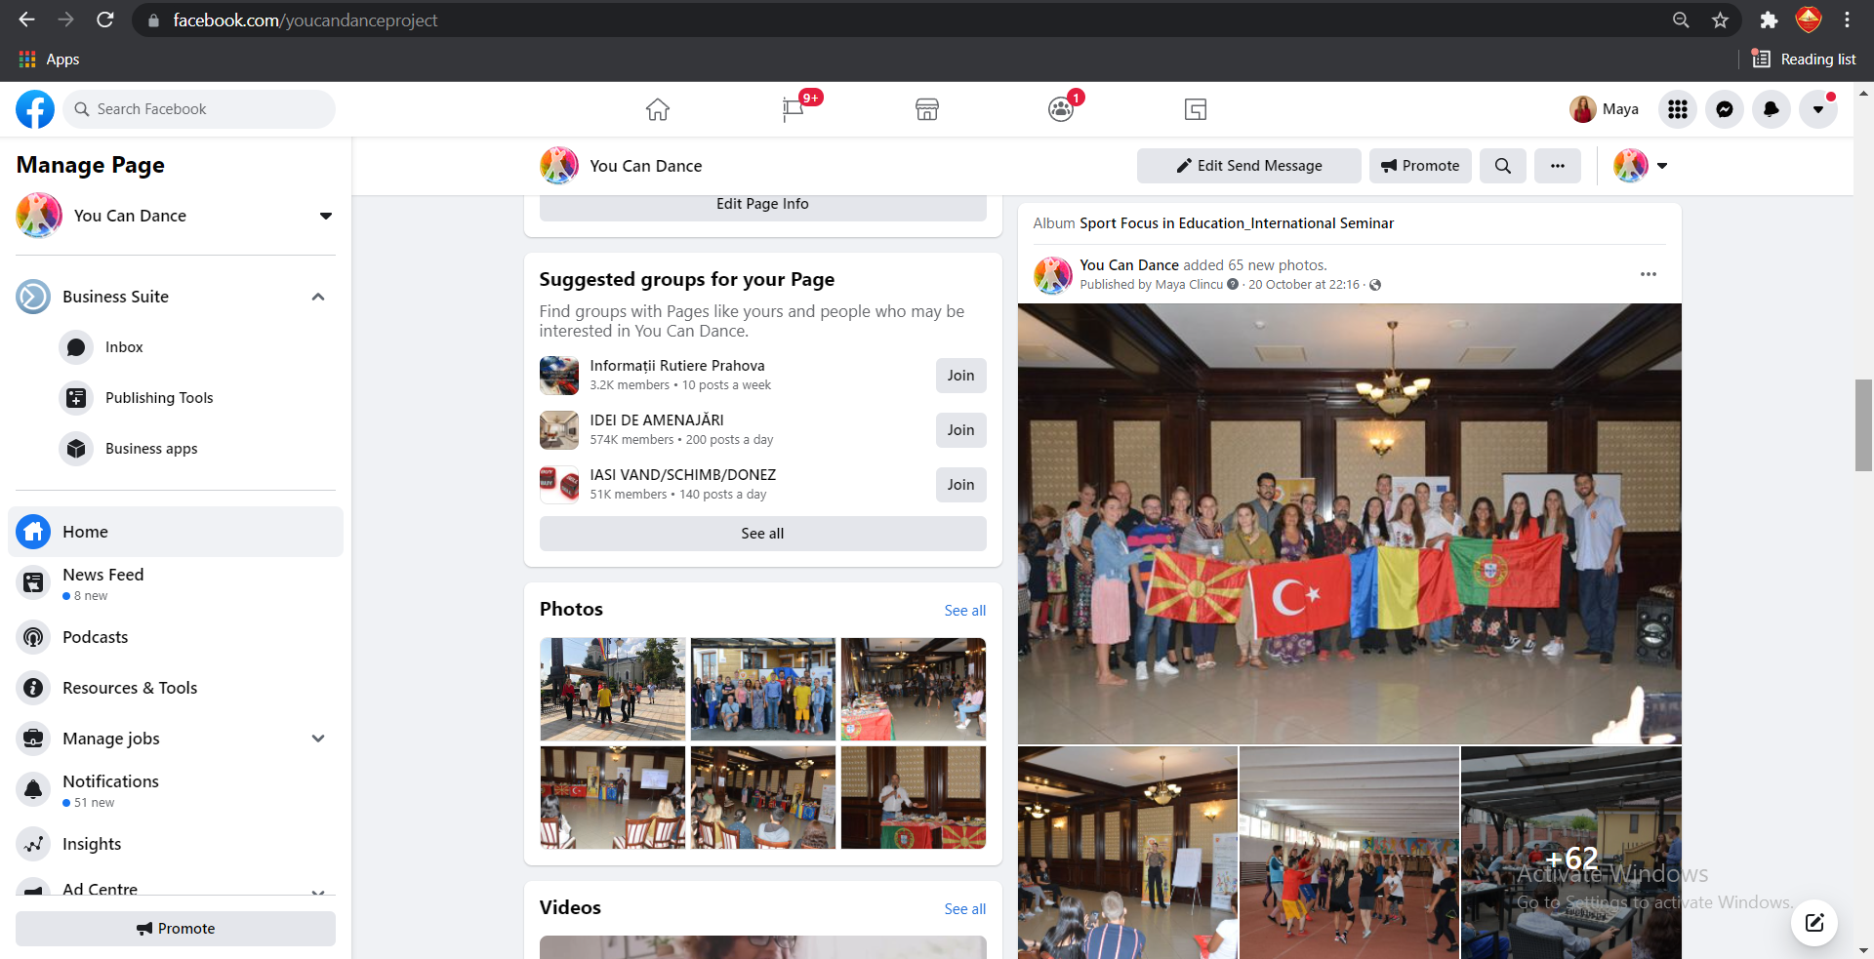
Task: Open the account dropdown arrow in top bar
Action: click(1818, 109)
